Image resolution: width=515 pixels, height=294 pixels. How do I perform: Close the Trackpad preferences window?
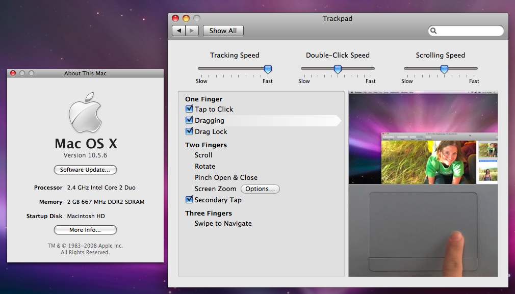pos(175,18)
